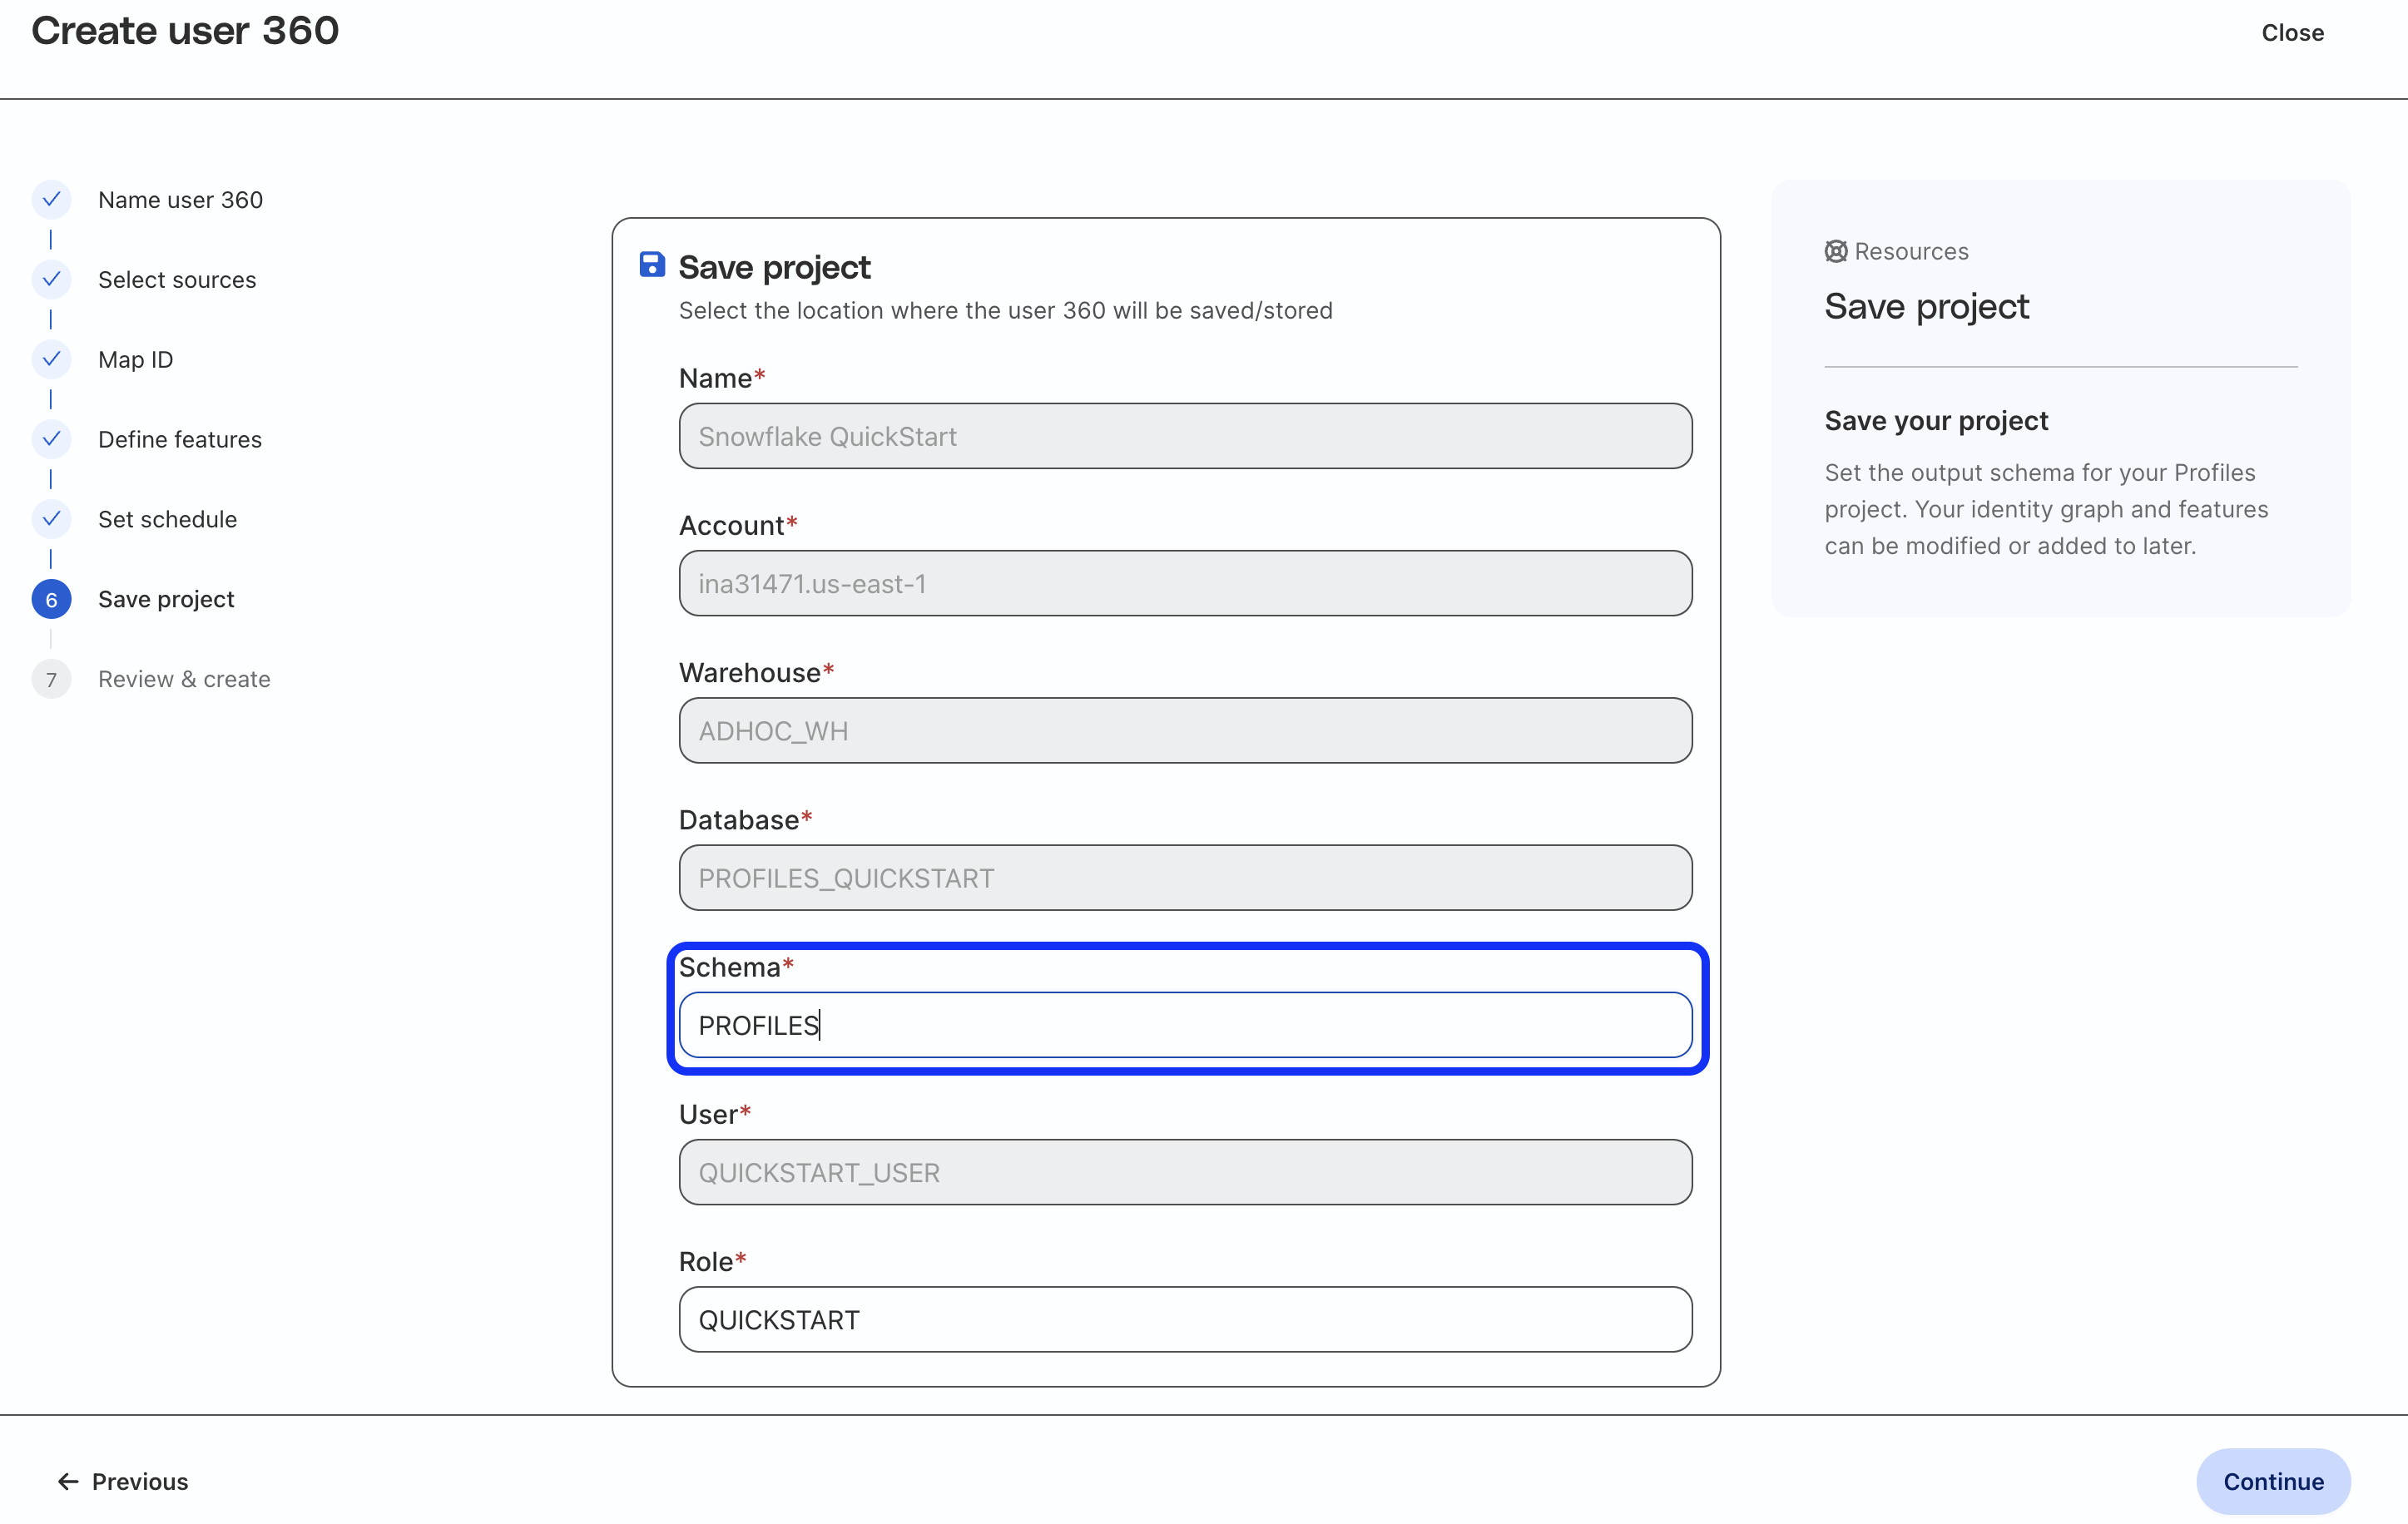Go to the Name user 360 step
2408x1524 pixels.
click(x=180, y=200)
